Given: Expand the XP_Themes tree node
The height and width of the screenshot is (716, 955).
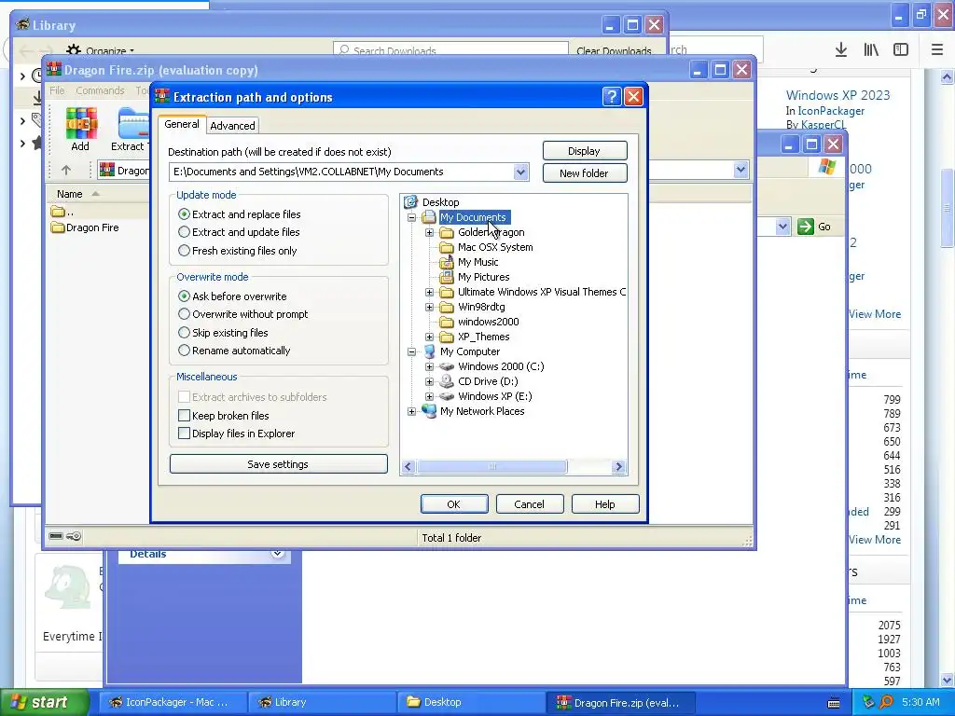Looking at the screenshot, I should point(429,337).
